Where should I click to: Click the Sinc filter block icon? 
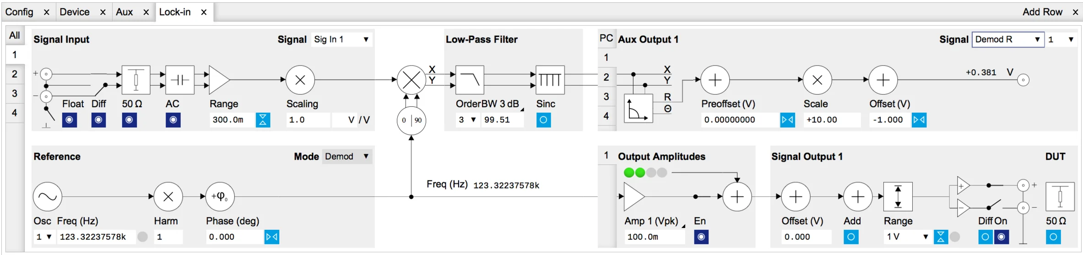tap(550, 80)
